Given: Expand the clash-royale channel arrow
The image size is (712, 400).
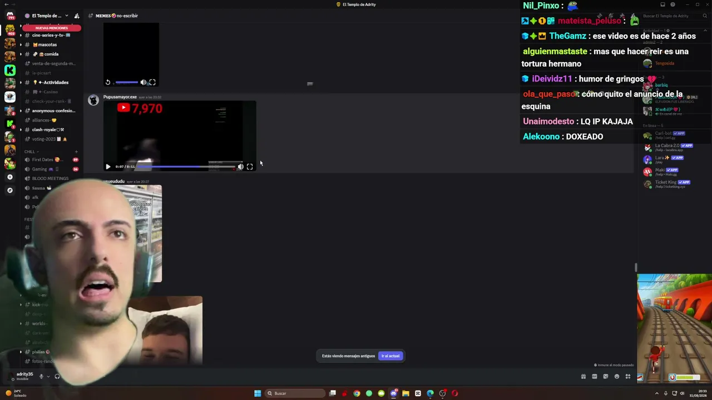Looking at the screenshot, I should pos(21,129).
